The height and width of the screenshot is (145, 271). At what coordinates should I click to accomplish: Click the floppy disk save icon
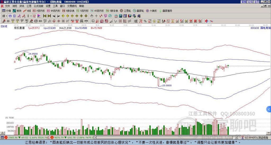click(x=130, y=16)
